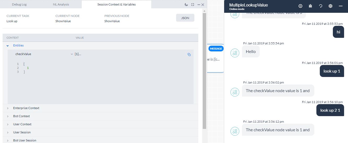
Task: Switch to the Debug Log tab
Action: (19, 4)
